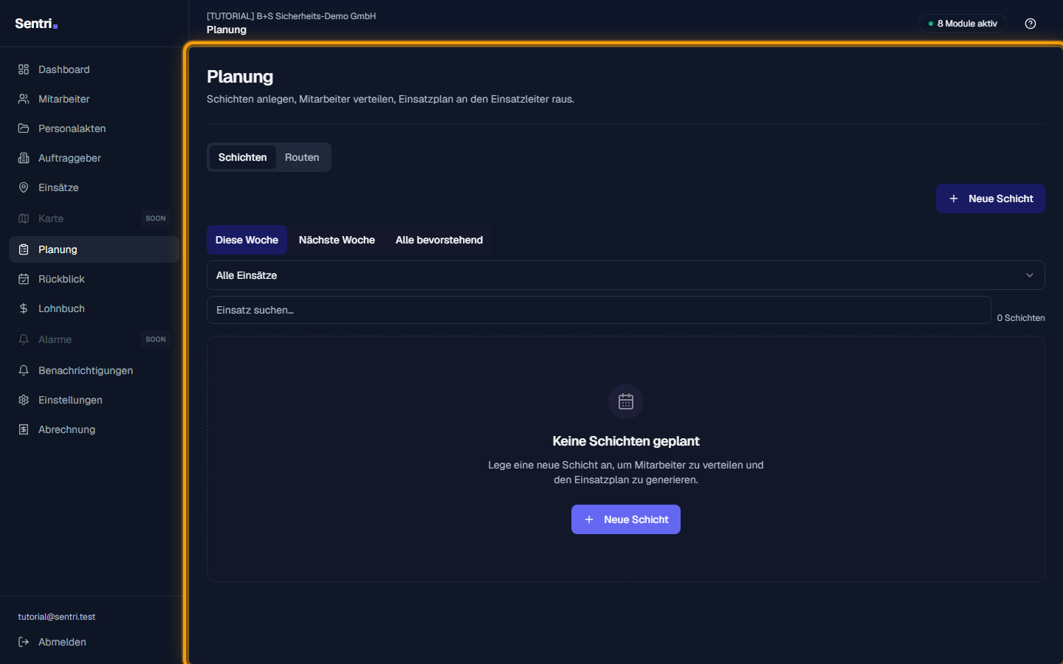The image size is (1063, 664).
Task: Expand the Alle Einsätze dropdown
Action: (x=625, y=275)
